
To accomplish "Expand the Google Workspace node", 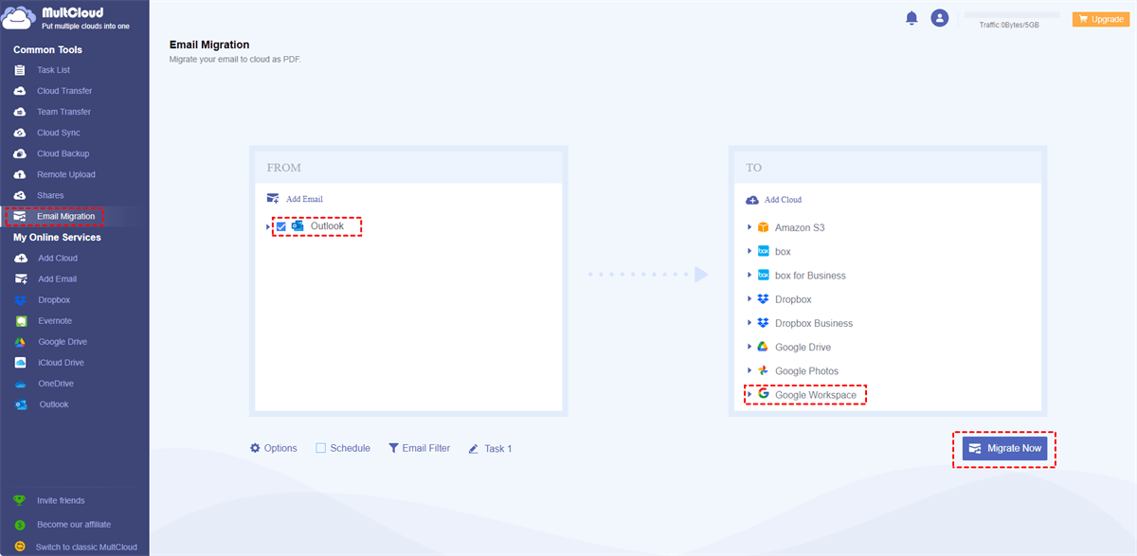I will pyautogui.click(x=749, y=394).
